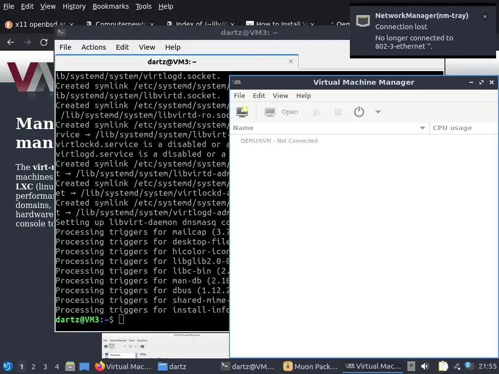Image resolution: width=499 pixels, height=374 pixels.
Task: Open Firefox Bookmarks menu
Action: tap(111, 6)
